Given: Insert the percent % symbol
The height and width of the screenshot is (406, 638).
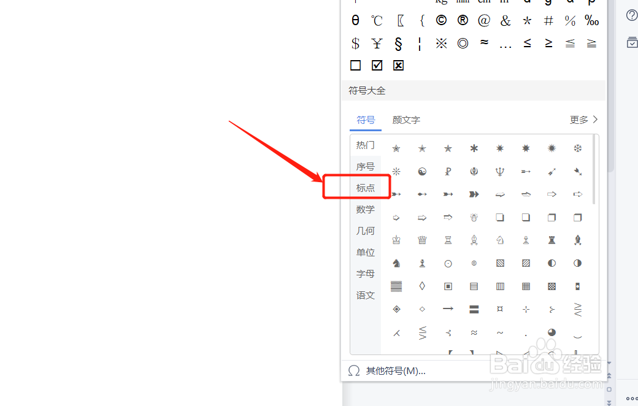Looking at the screenshot, I should tap(570, 20).
